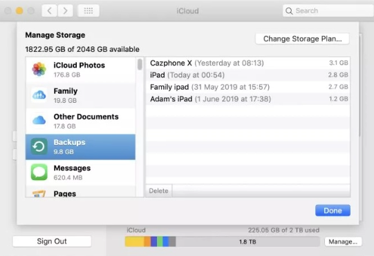Select the Backups 9.8 GB category
374x256 pixels.
coord(80,147)
